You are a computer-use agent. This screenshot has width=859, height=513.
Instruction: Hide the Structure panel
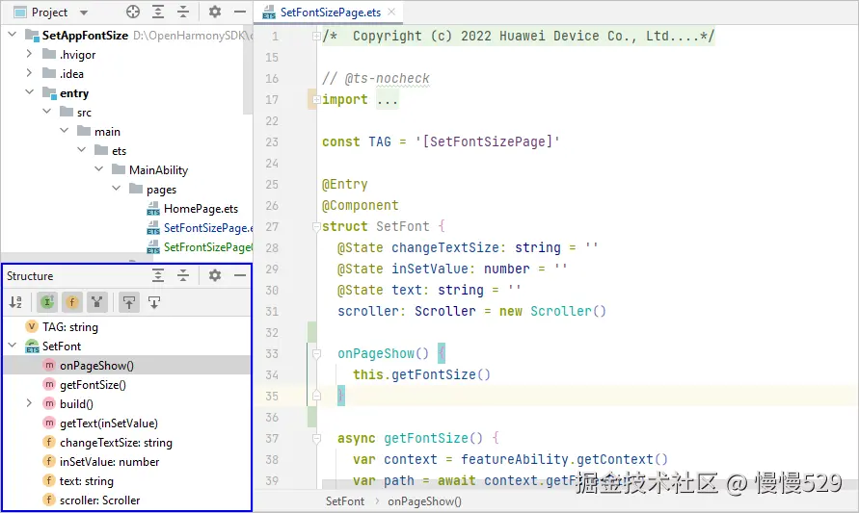(x=240, y=275)
